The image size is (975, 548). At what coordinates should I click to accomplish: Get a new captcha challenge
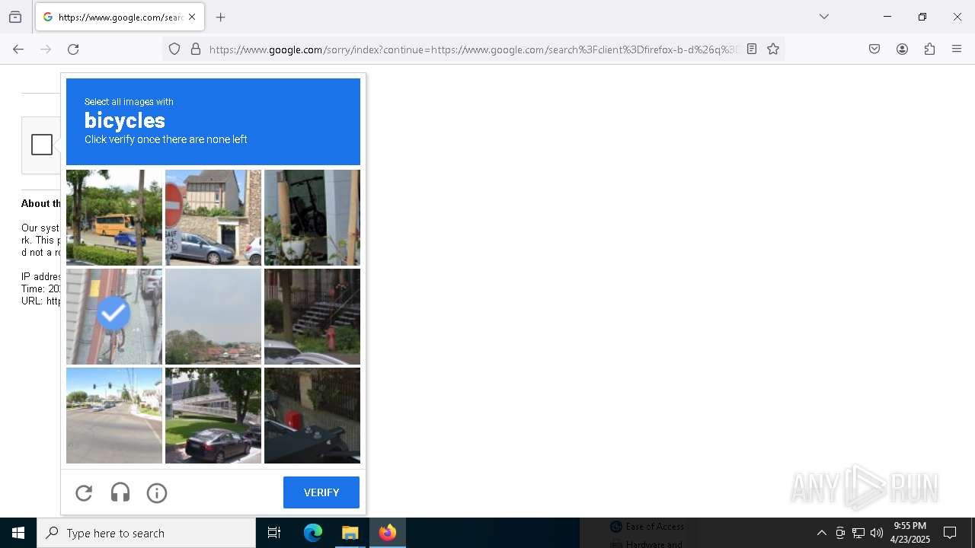click(84, 493)
